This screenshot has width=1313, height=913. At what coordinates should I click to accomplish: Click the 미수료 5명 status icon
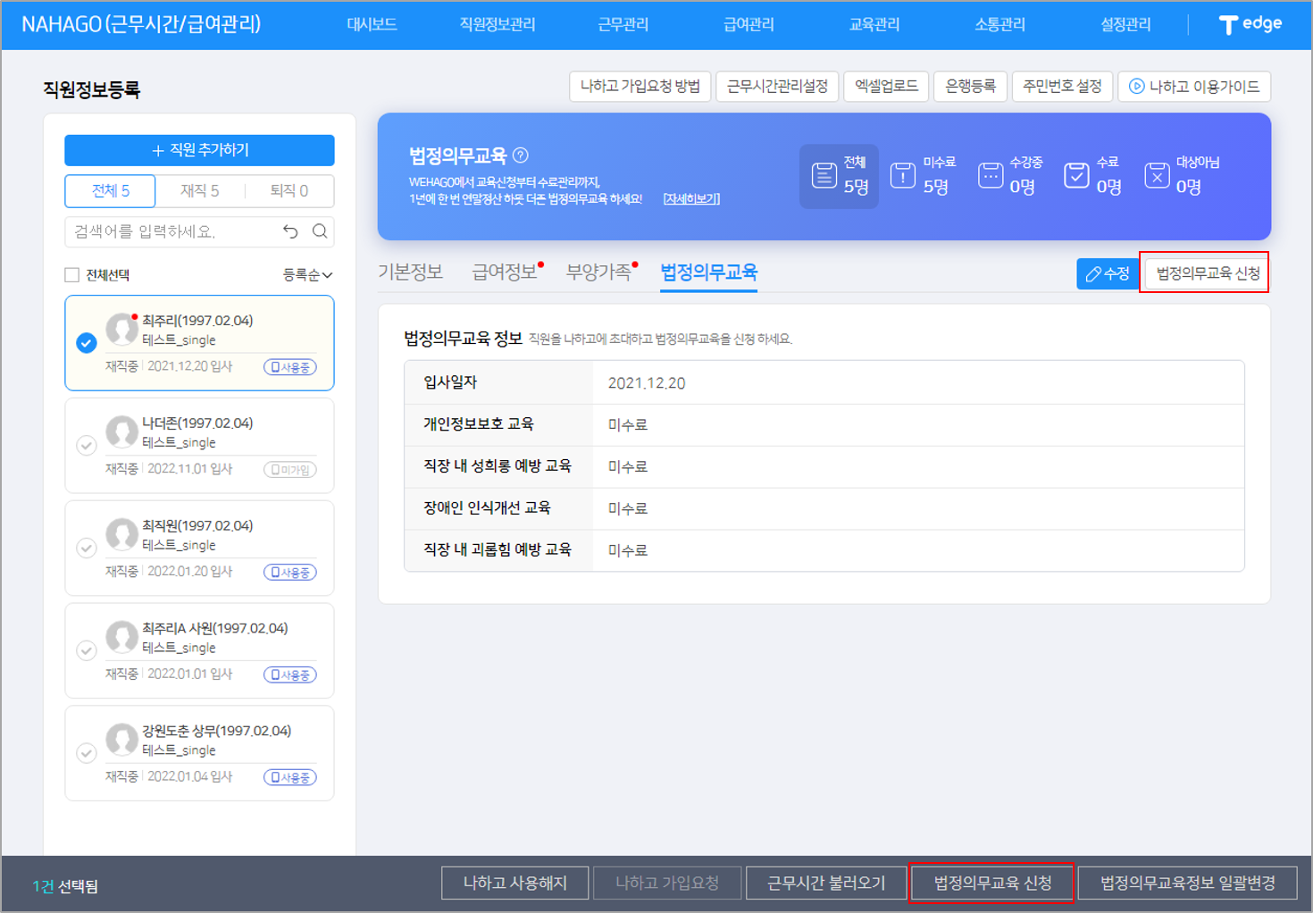(x=903, y=175)
